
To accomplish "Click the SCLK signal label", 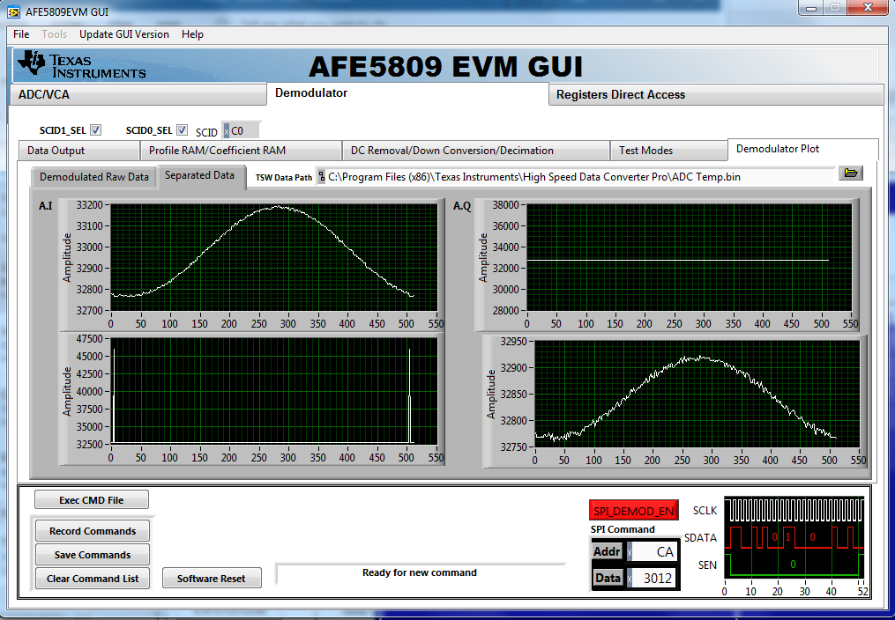I will 705,510.
